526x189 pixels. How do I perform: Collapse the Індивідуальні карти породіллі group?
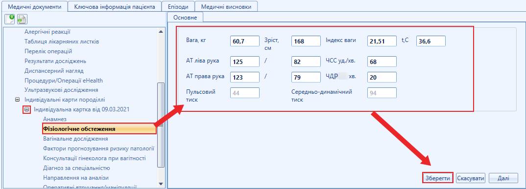coord(17,100)
